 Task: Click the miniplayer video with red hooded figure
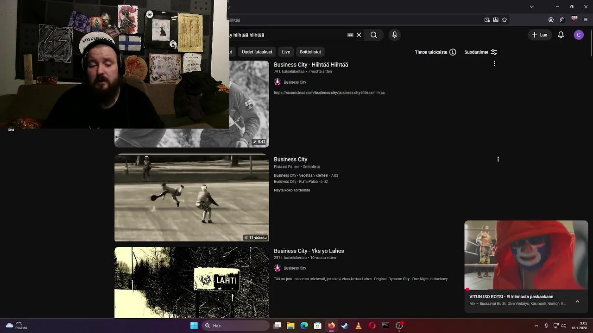[x=526, y=255]
